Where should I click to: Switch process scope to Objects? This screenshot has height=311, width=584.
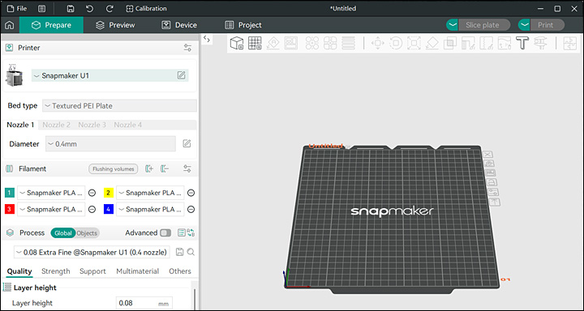pyautogui.click(x=87, y=233)
